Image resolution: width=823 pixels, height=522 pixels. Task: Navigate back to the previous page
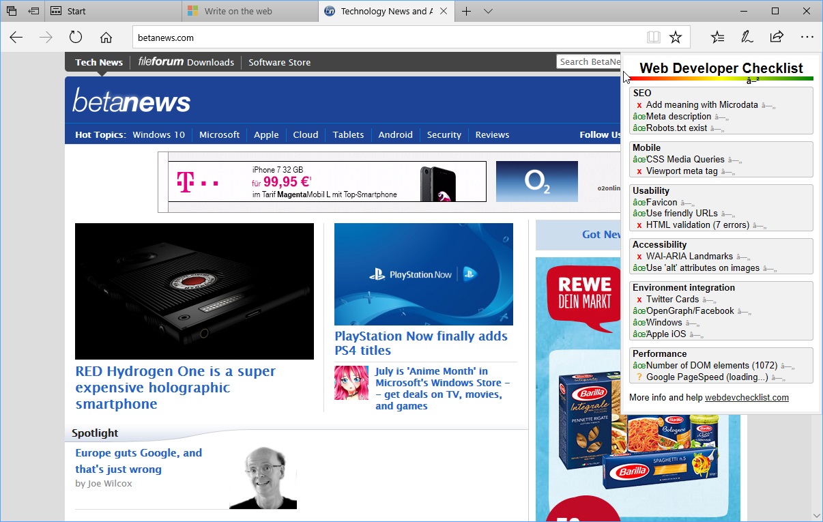click(16, 37)
